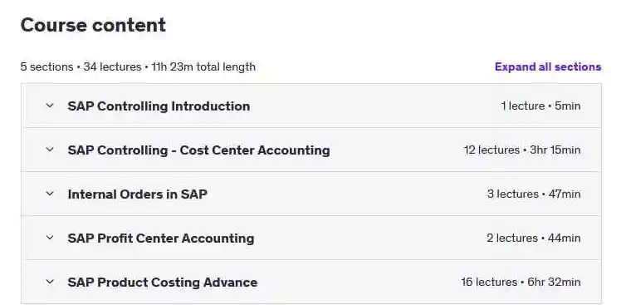Click the '3 lectures • 47min' label
This screenshot has height=305, width=626.
coord(534,194)
